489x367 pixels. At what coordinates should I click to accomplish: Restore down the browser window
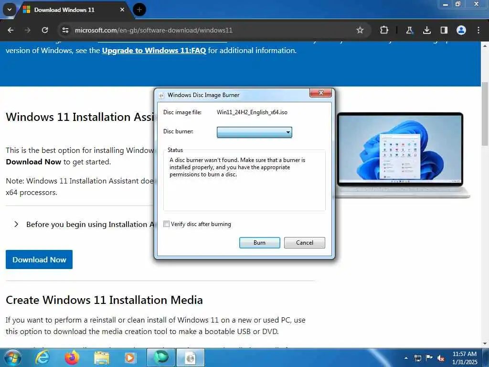(x=458, y=4)
